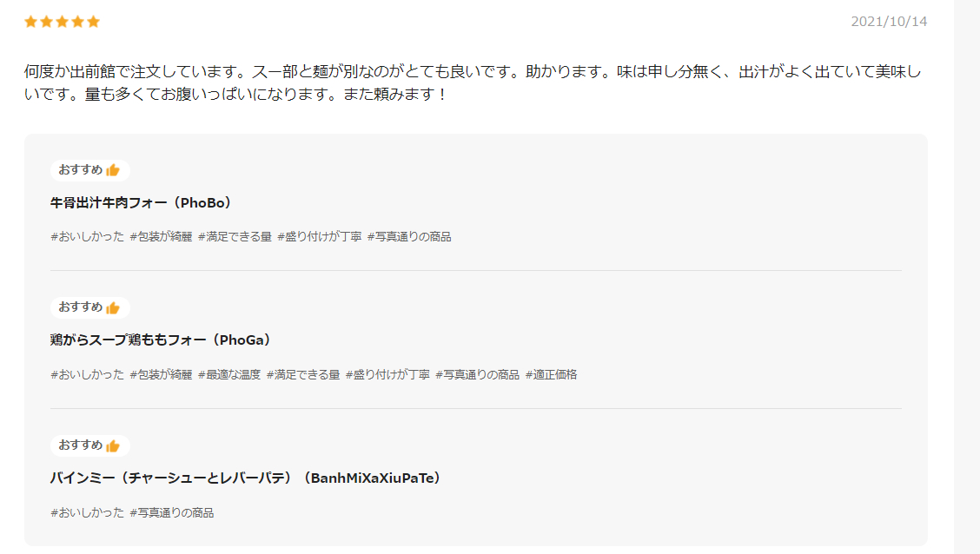Select the second おすすめ badge

click(90, 307)
